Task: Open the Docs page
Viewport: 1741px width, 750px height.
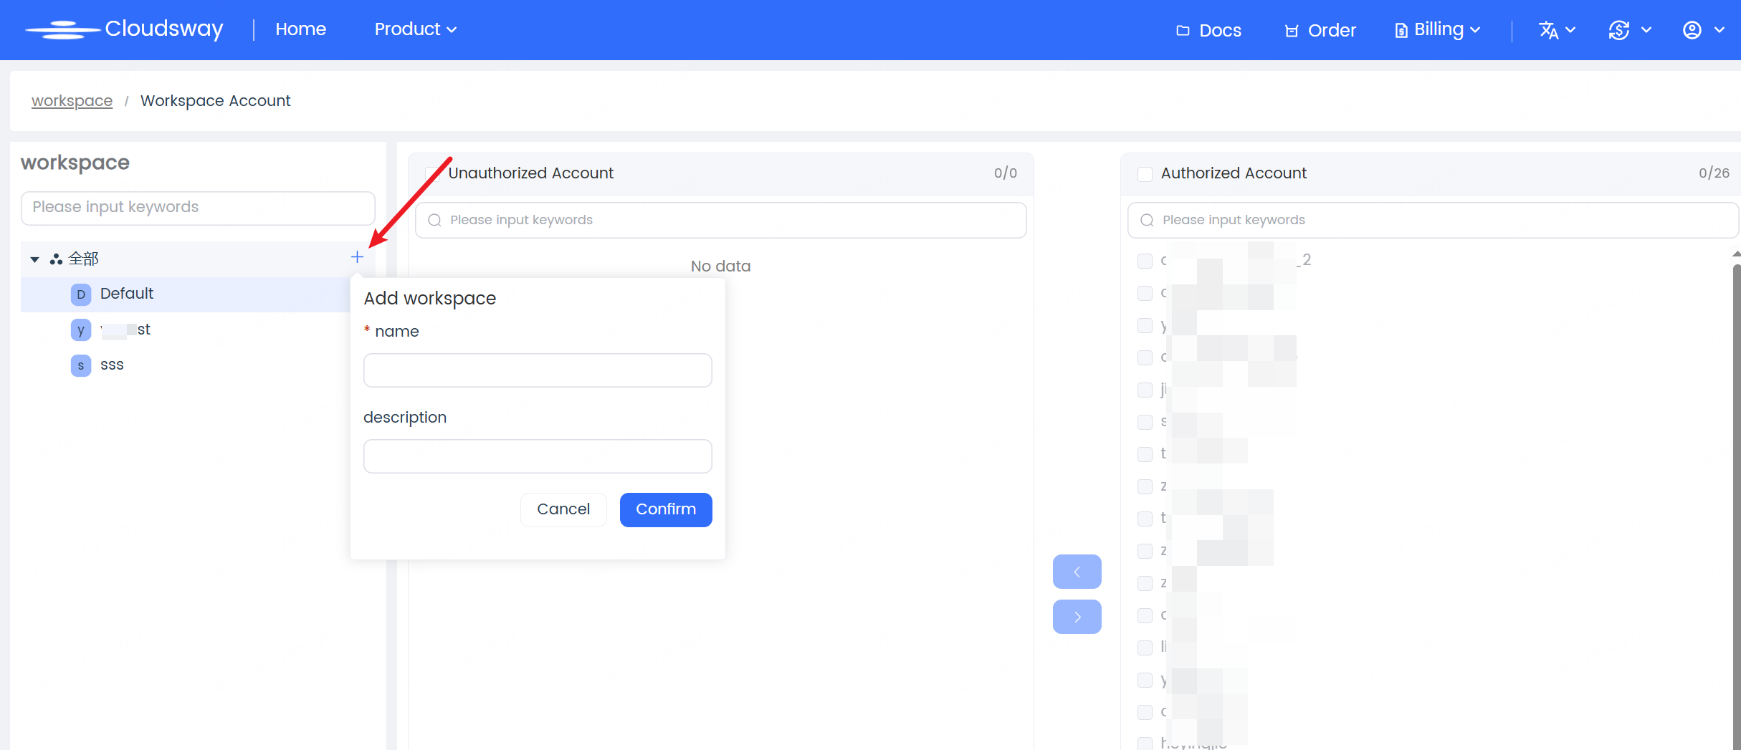Action: pyautogui.click(x=1208, y=30)
